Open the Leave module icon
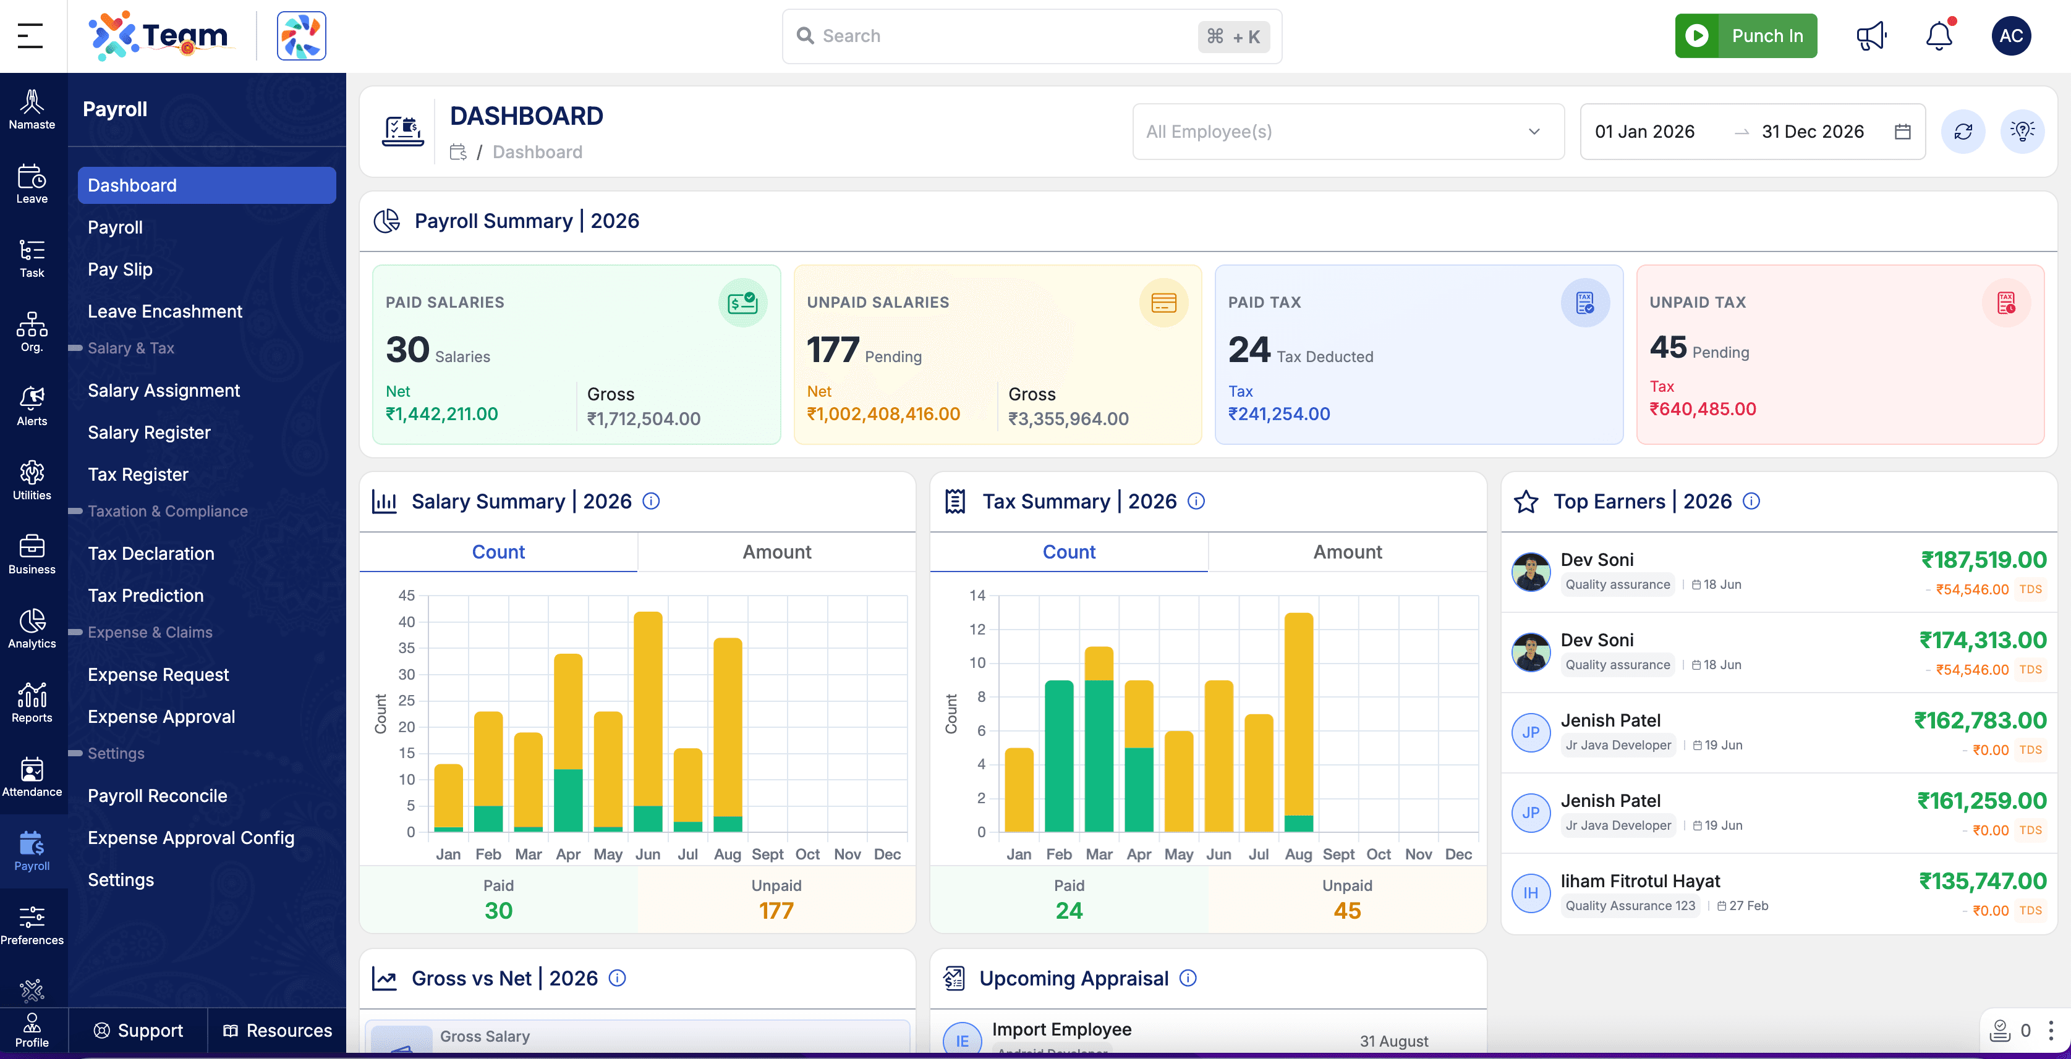The height and width of the screenshot is (1059, 2071). click(32, 184)
